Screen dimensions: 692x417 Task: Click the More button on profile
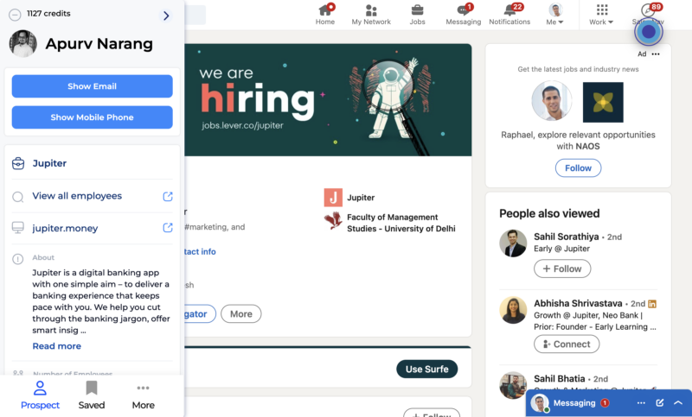[x=241, y=314]
